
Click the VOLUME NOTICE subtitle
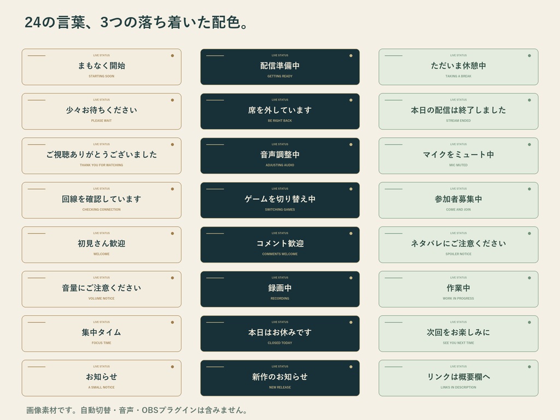coord(101,298)
